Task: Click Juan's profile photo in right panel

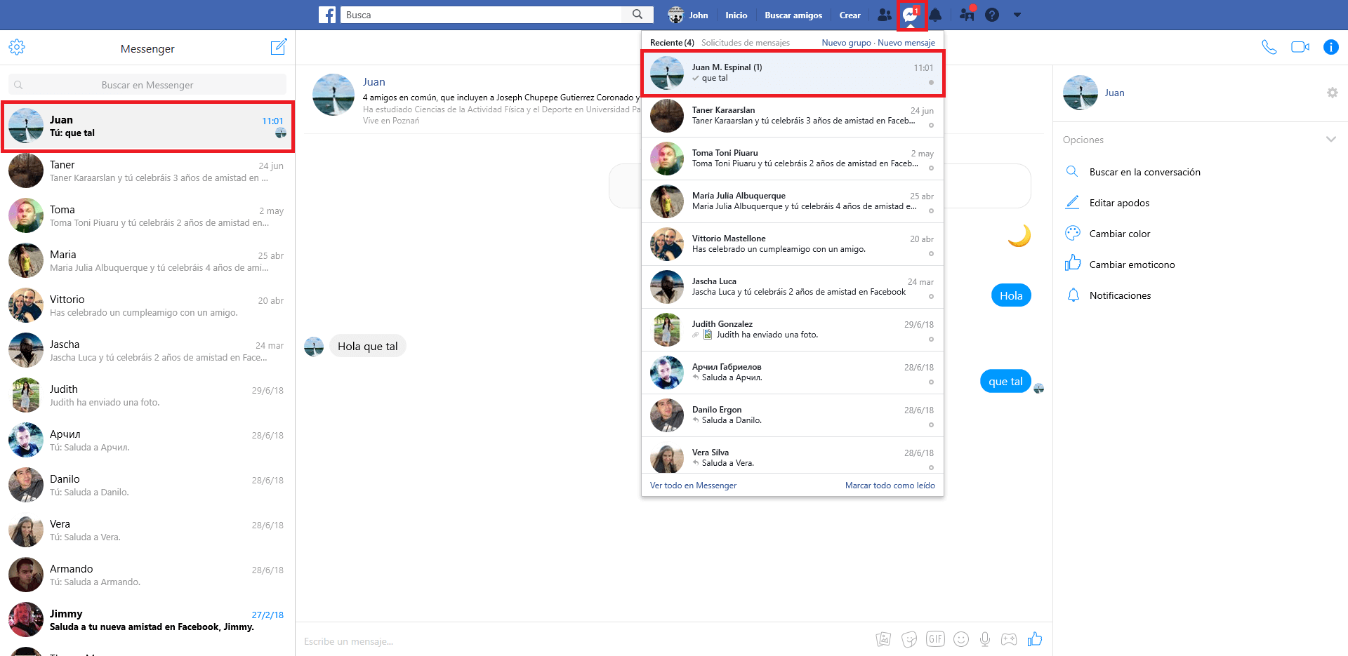Action: 1080,93
